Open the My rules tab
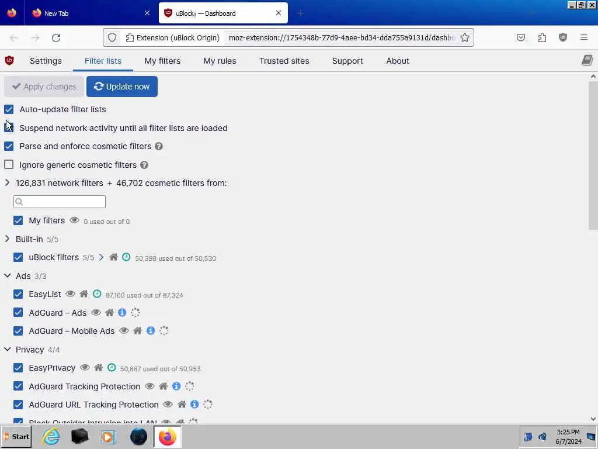This screenshot has height=449, width=598. pyautogui.click(x=220, y=61)
